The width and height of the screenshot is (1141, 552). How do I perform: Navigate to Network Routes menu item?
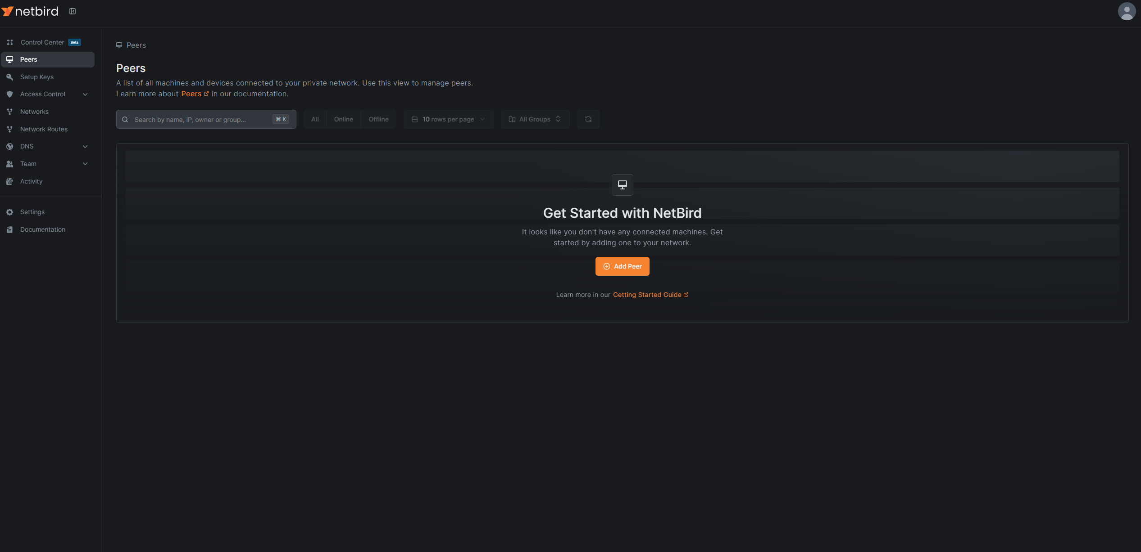click(x=44, y=129)
